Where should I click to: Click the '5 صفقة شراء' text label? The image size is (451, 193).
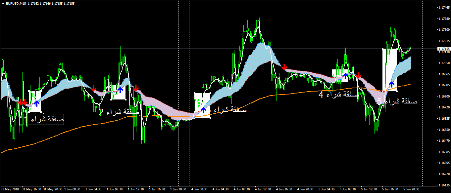[397, 101]
